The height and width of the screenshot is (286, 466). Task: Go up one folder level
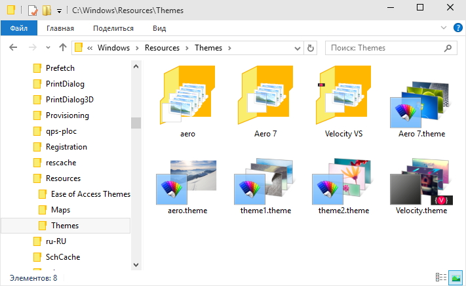63,48
